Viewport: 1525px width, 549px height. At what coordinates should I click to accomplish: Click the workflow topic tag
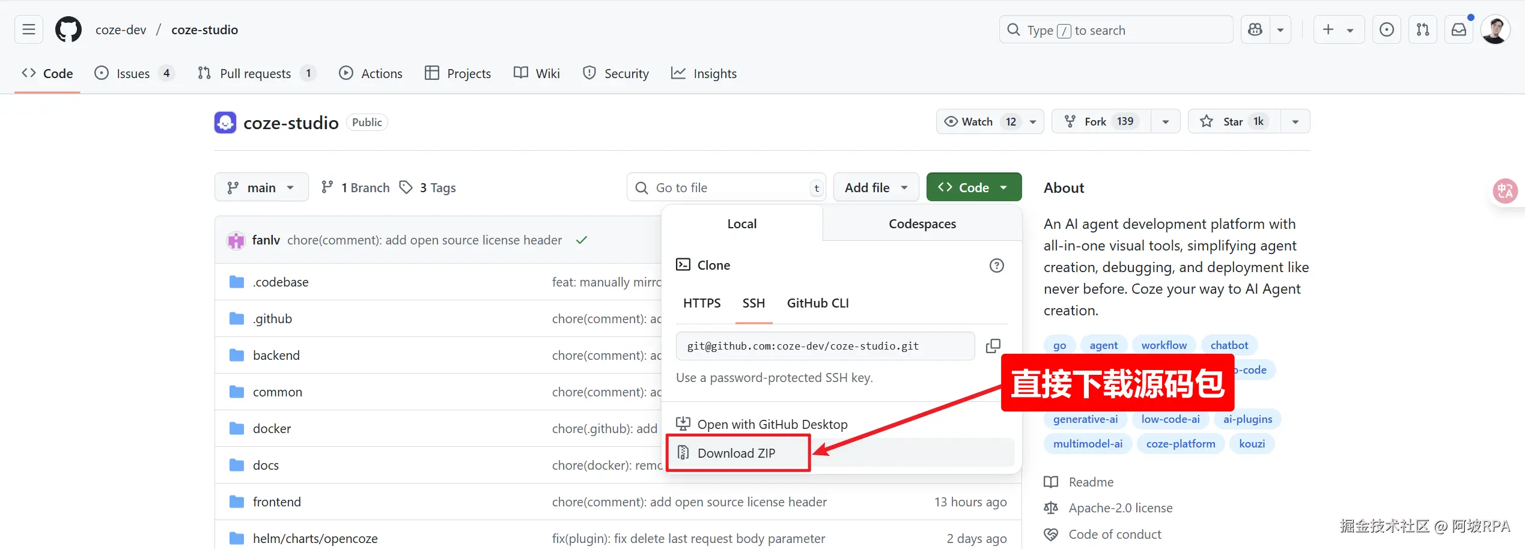click(x=1164, y=345)
